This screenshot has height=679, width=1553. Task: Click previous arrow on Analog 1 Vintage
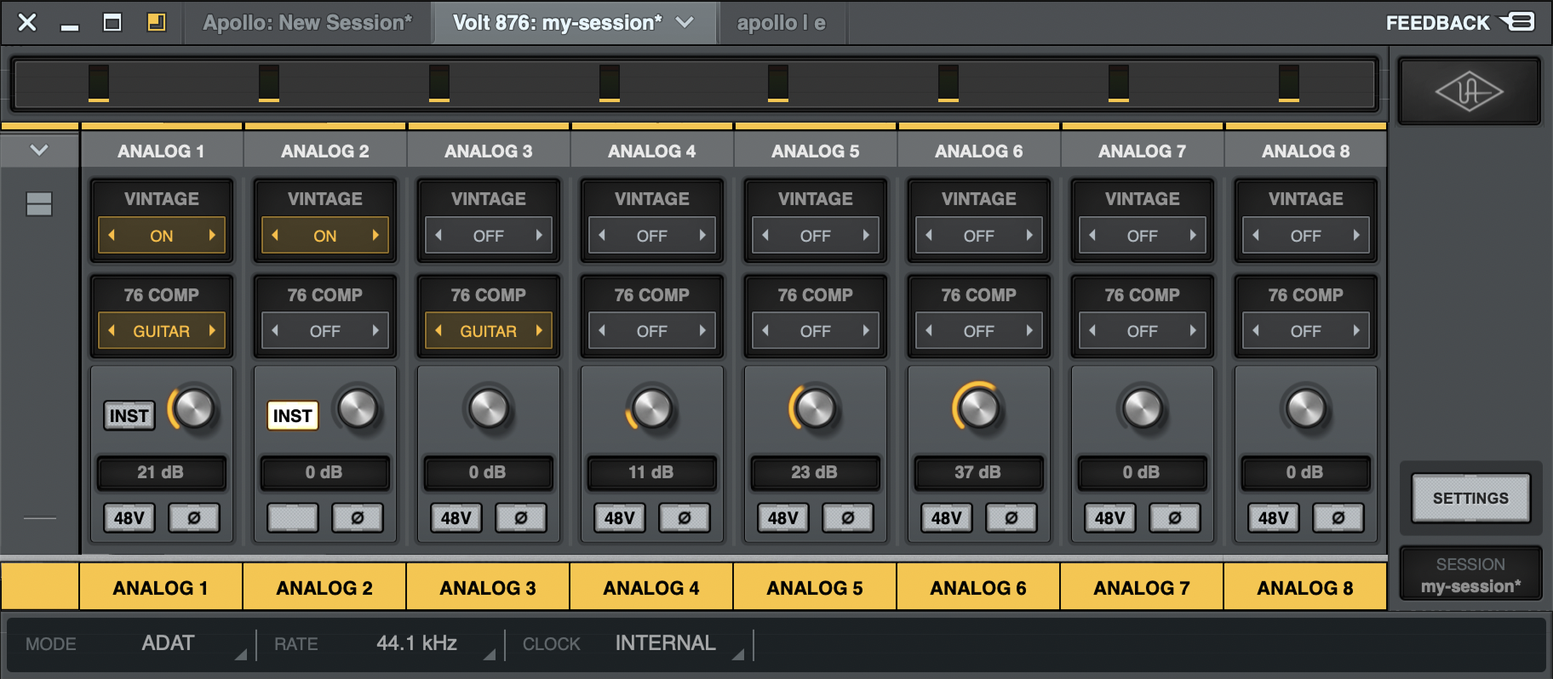click(x=112, y=236)
